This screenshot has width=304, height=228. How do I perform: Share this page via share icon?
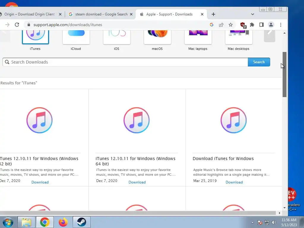(221, 25)
